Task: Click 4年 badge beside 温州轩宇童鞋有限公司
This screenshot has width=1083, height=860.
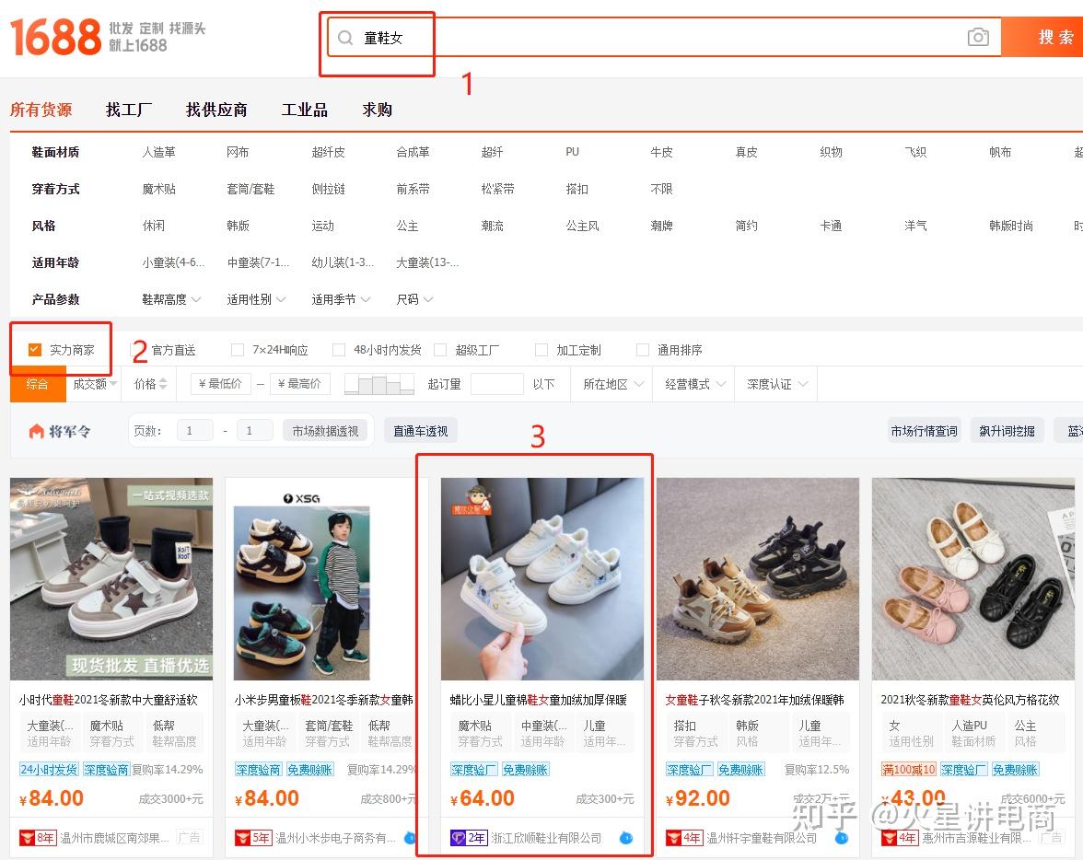Action: pos(683,838)
